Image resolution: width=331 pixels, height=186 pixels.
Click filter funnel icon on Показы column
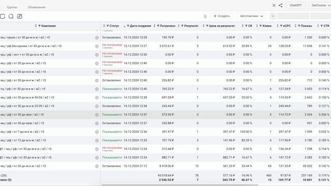click(299, 26)
